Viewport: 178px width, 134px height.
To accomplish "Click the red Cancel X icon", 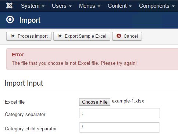I will 119,36.
